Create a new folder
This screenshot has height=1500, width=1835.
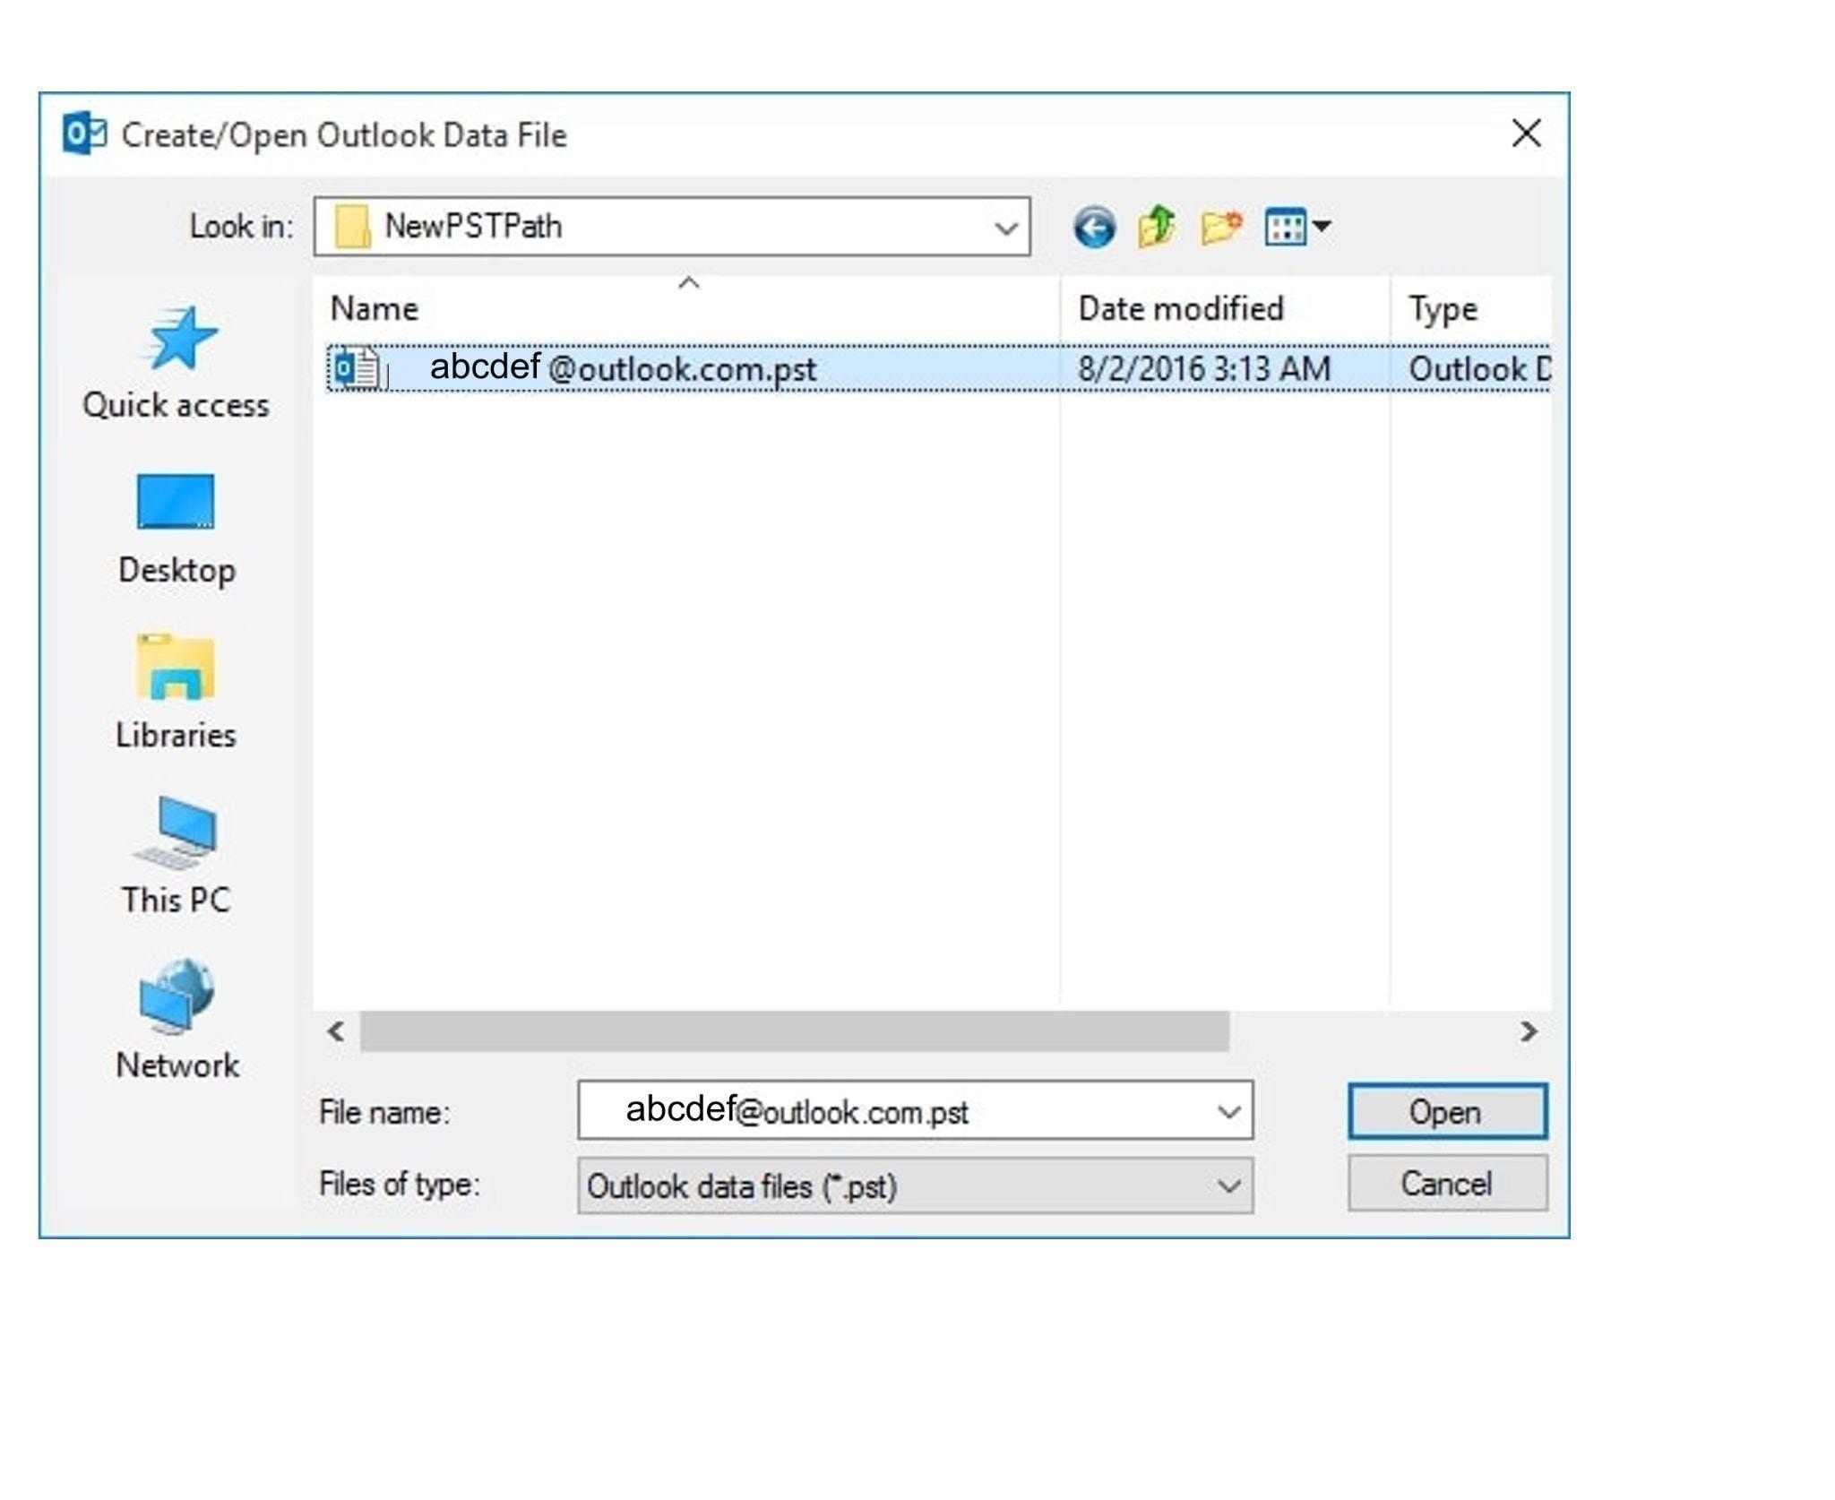click(x=1221, y=227)
